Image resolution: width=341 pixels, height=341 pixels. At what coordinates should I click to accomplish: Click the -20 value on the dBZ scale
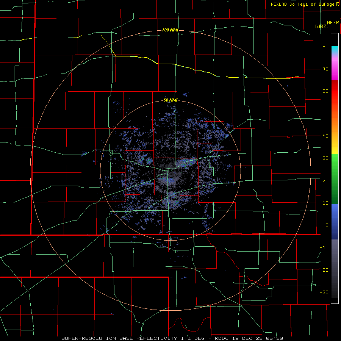324,270
